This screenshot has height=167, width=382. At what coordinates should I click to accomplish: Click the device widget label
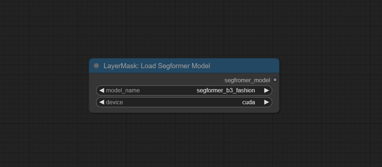tap(114, 102)
